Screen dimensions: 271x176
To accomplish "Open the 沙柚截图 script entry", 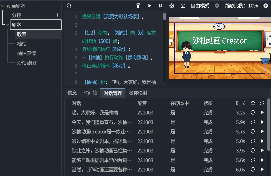I will click(x=26, y=63).
